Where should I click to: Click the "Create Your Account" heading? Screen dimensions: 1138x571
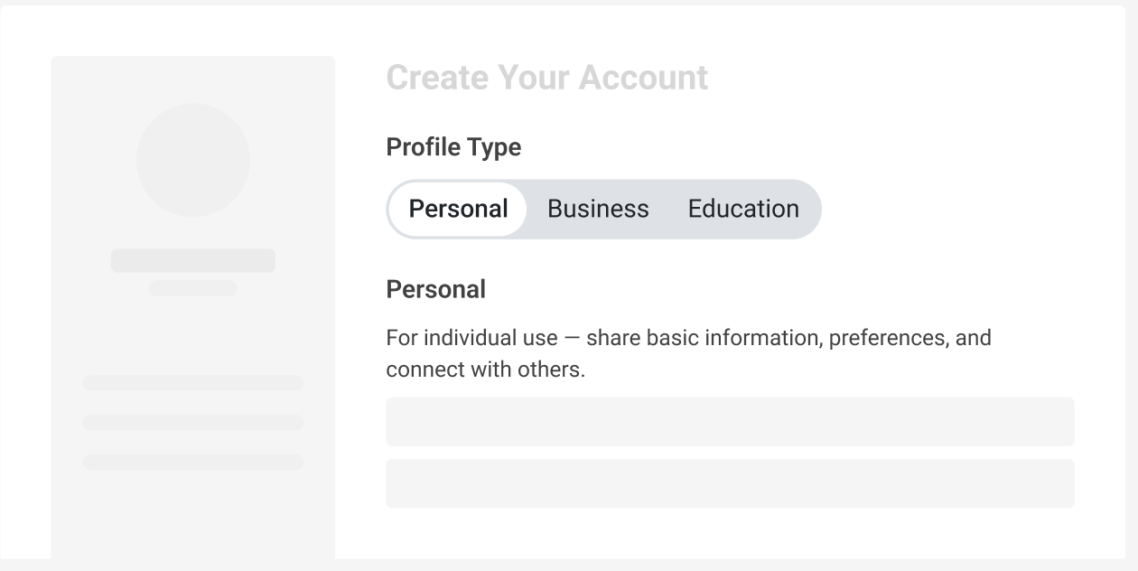pos(546,78)
